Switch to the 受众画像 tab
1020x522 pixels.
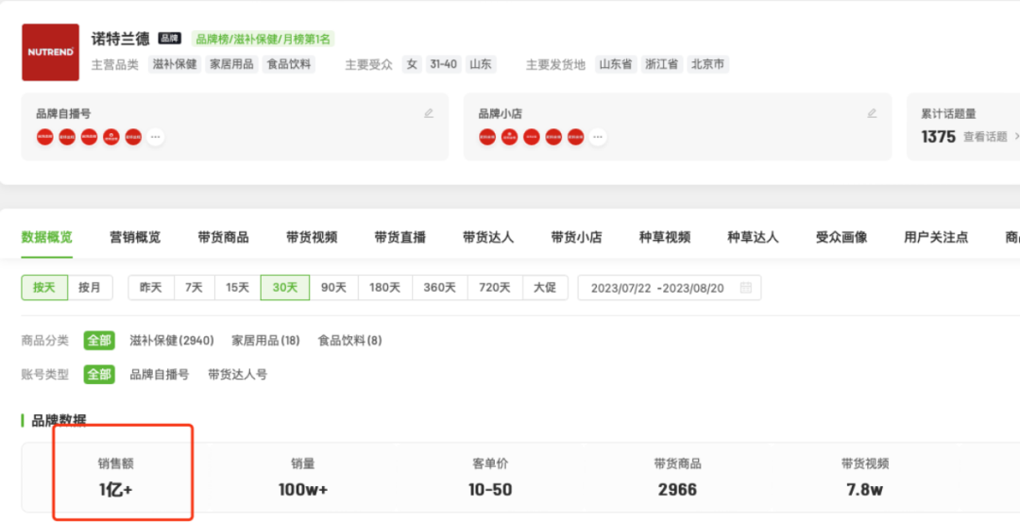[841, 237]
